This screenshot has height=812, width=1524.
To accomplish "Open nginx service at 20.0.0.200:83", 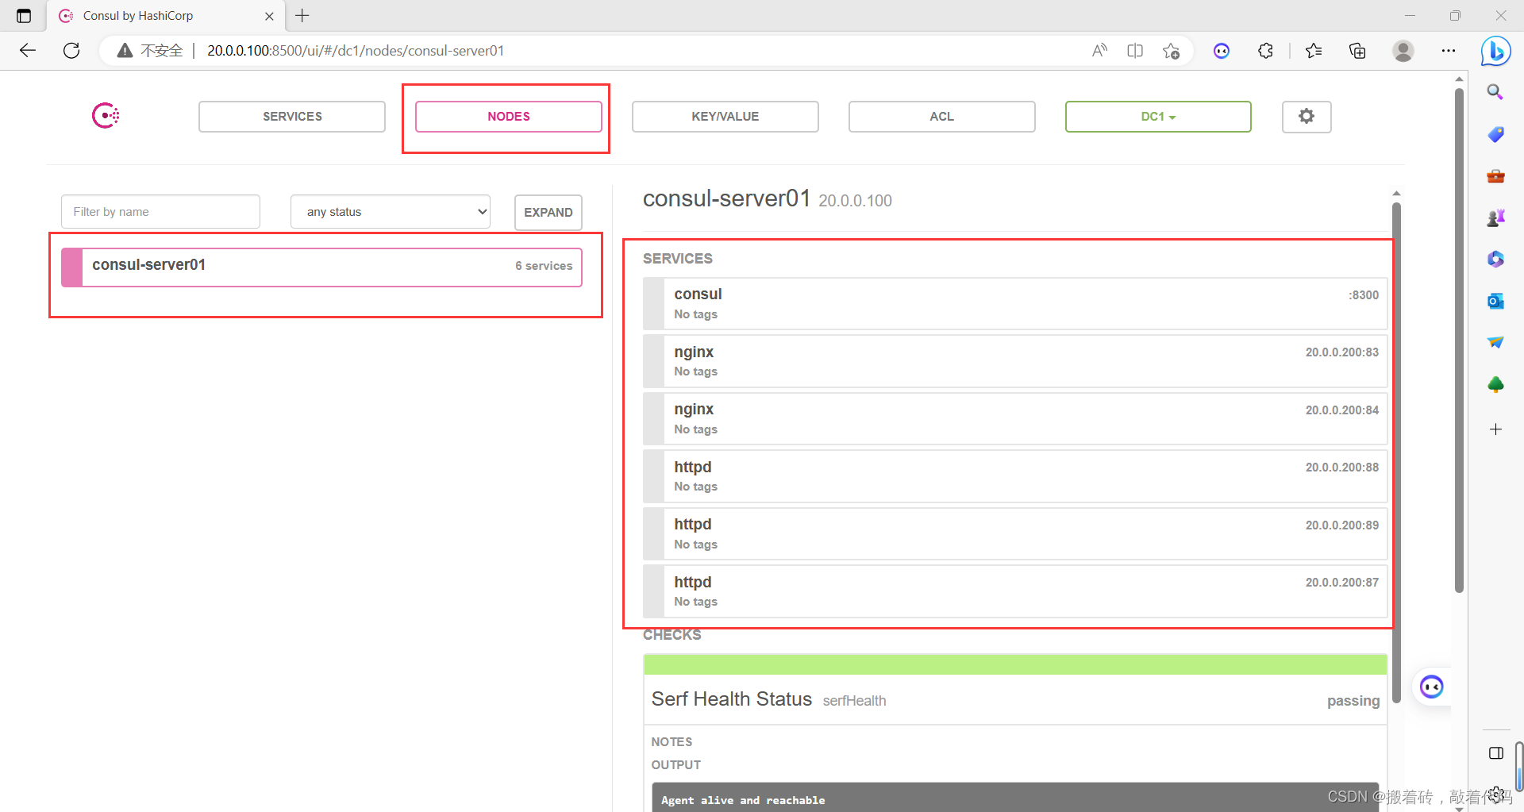I will tap(1015, 361).
